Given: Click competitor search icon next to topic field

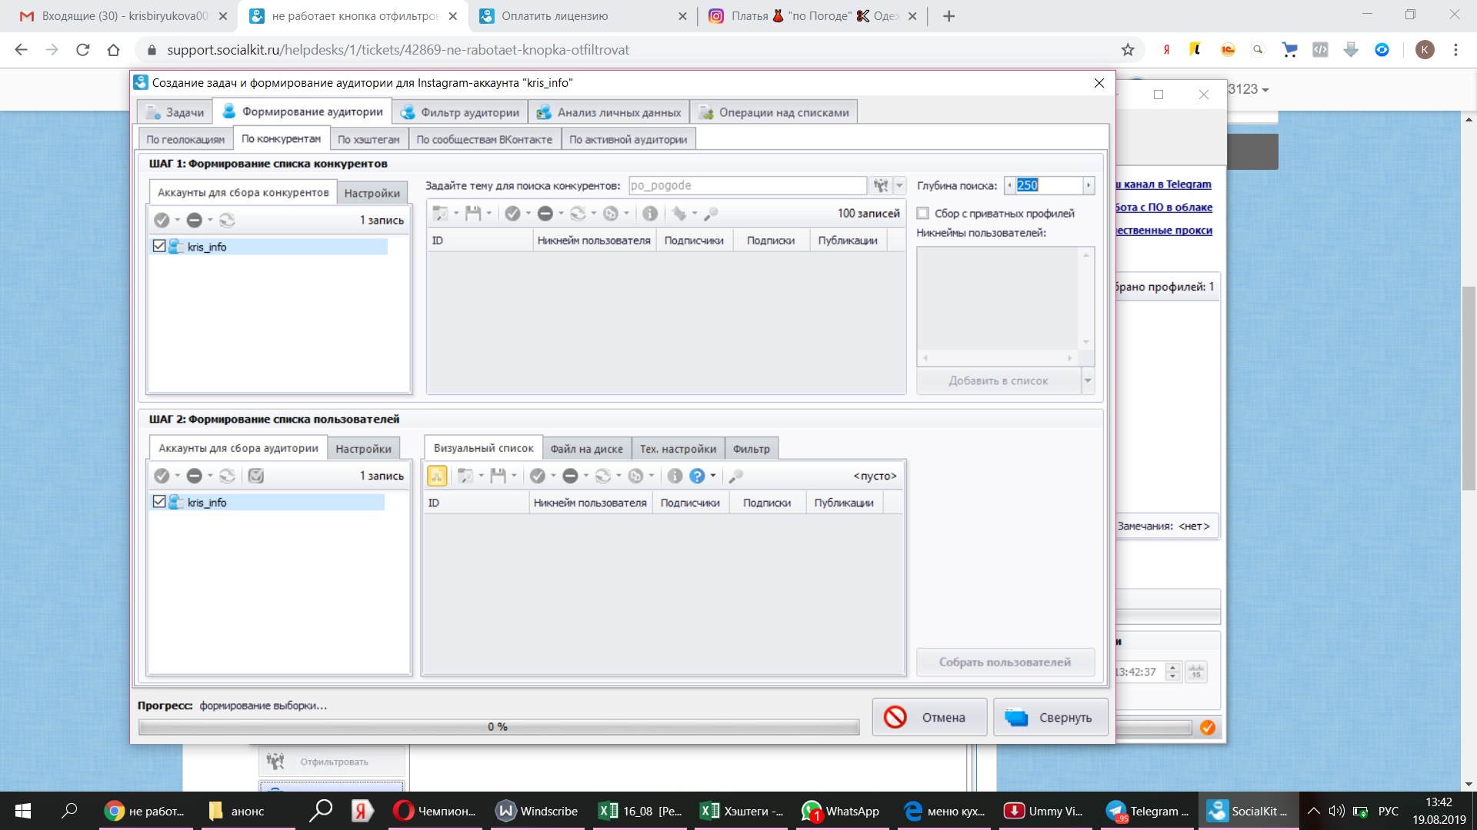Looking at the screenshot, I should (x=881, y=185).
